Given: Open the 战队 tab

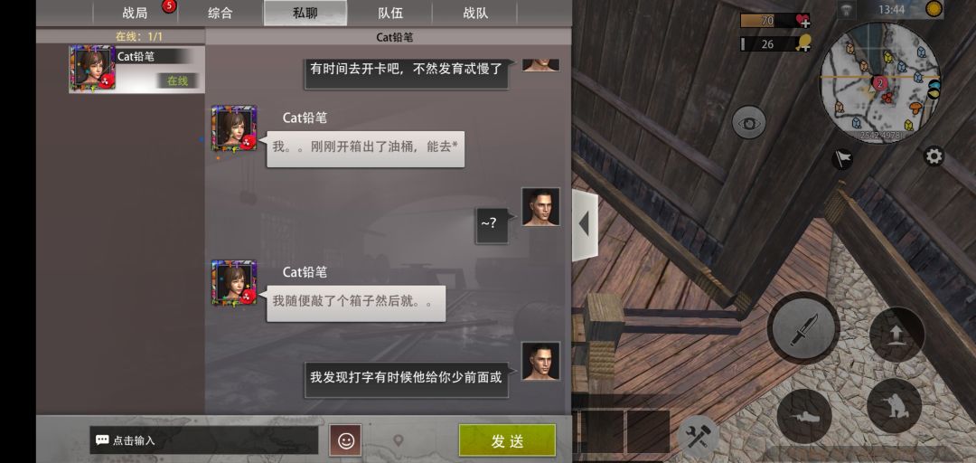Looking at the screenshot, I should pyautogui.click(x=475, y=13).
